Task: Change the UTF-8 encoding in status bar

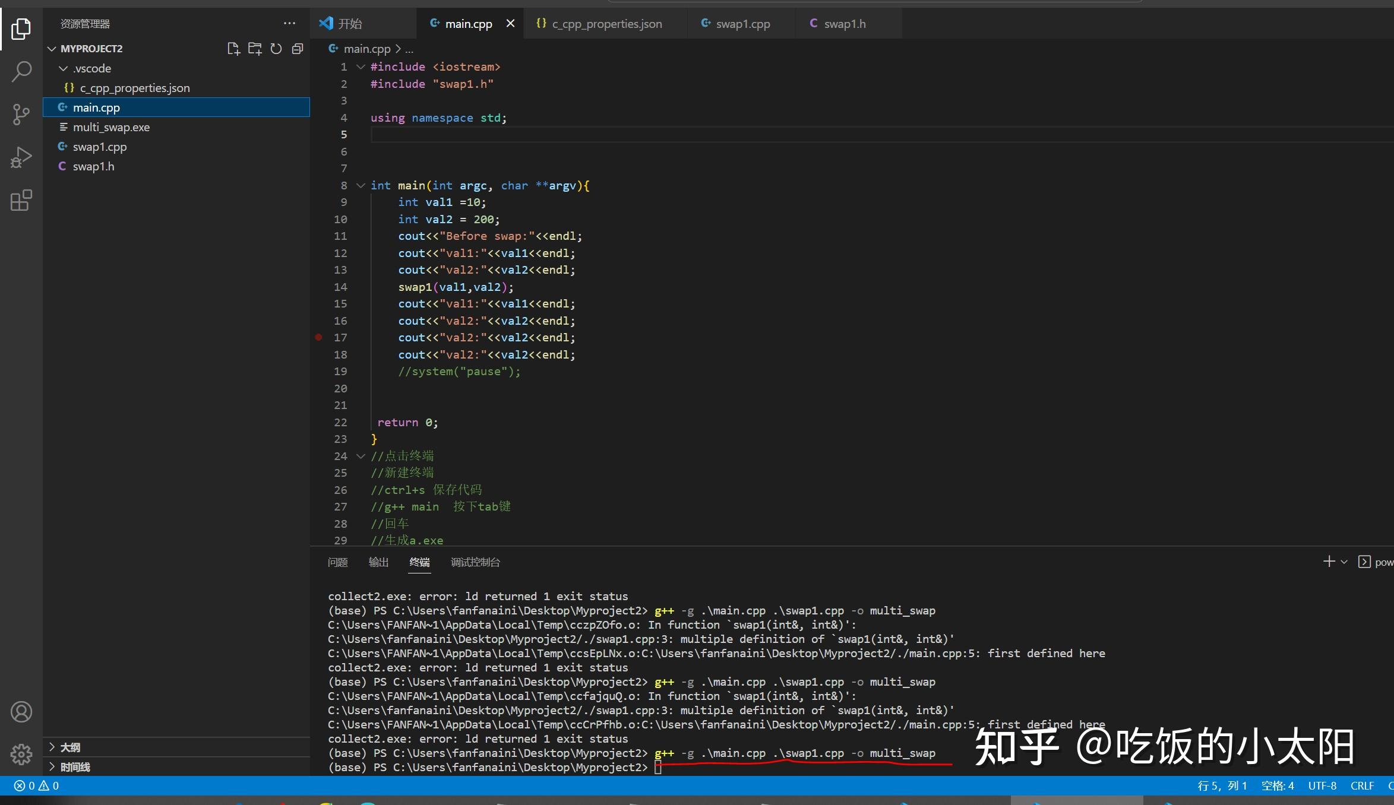Action: [1322, 785]
